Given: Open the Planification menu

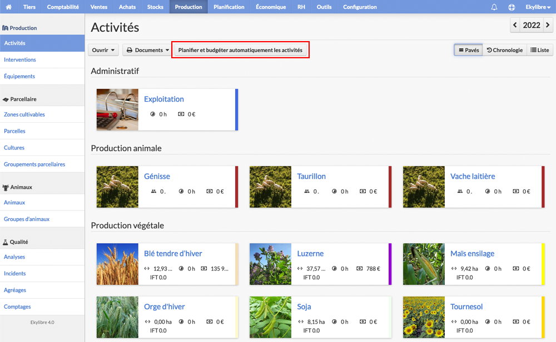Looking at the screenshot, I should pos(229,7).
